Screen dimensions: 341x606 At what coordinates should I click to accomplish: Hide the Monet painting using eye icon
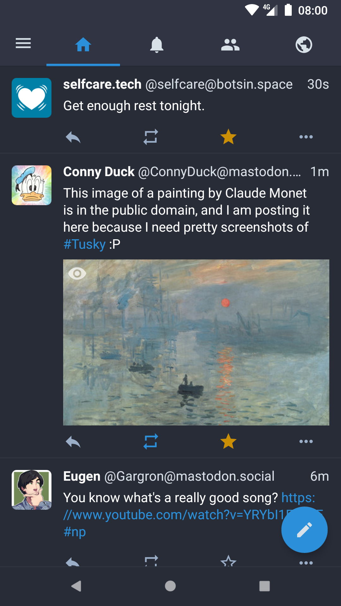click(77, 273)
